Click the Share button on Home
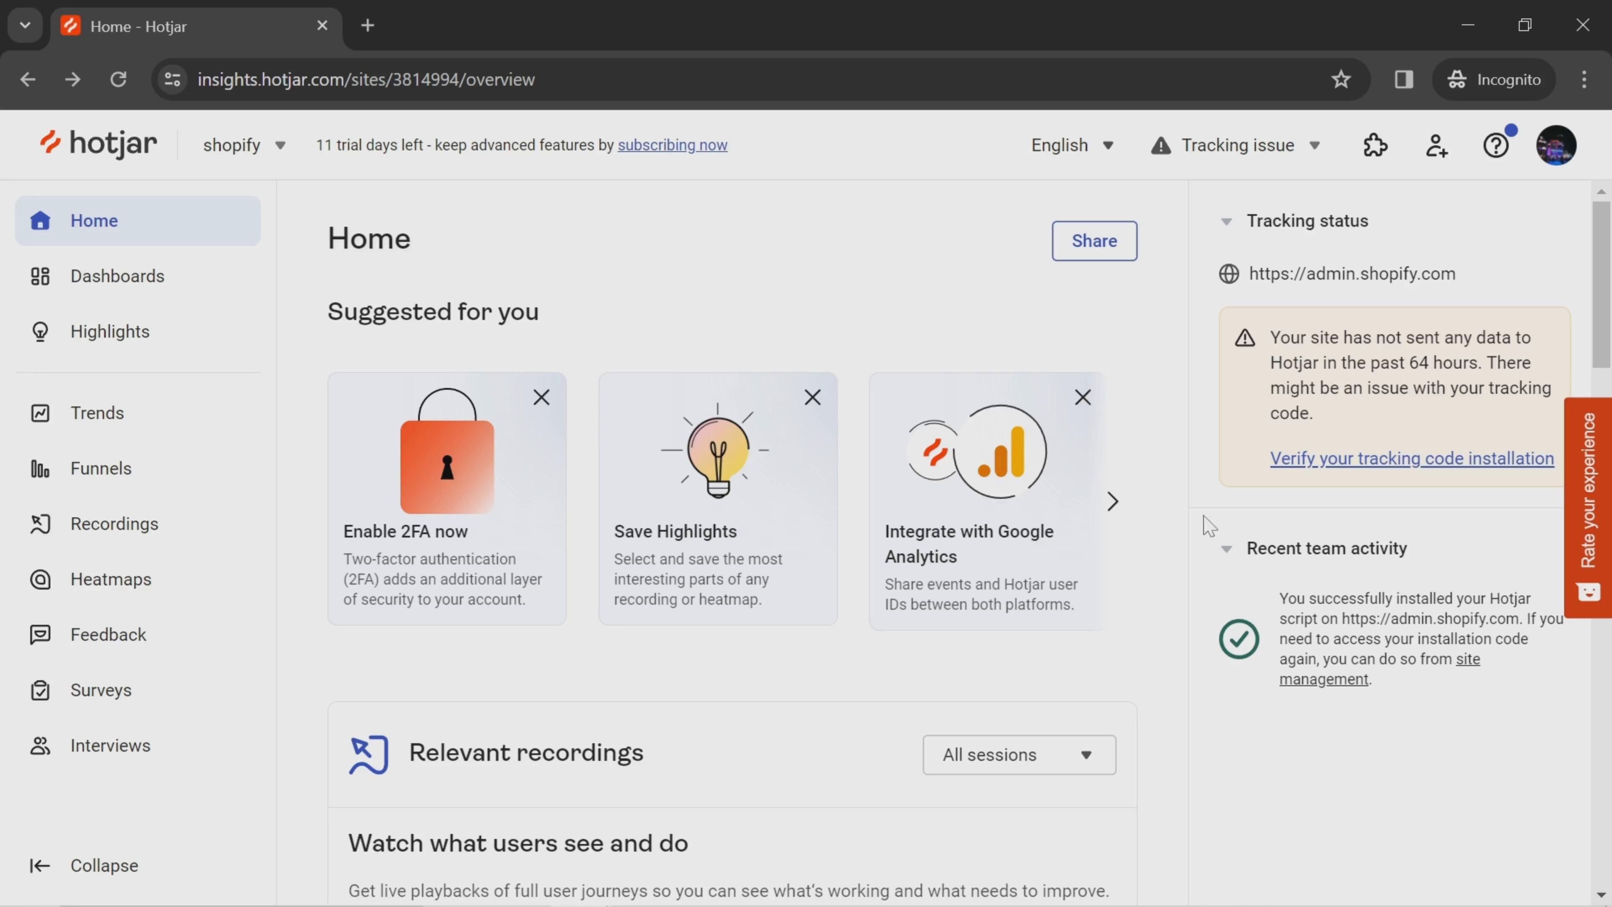 (1095, 240)
